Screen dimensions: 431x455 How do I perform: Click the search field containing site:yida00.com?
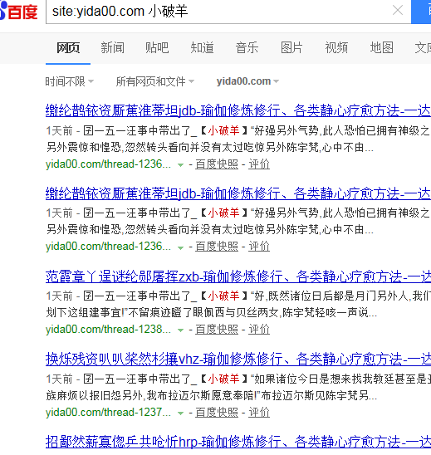click(x=228, y=12)
